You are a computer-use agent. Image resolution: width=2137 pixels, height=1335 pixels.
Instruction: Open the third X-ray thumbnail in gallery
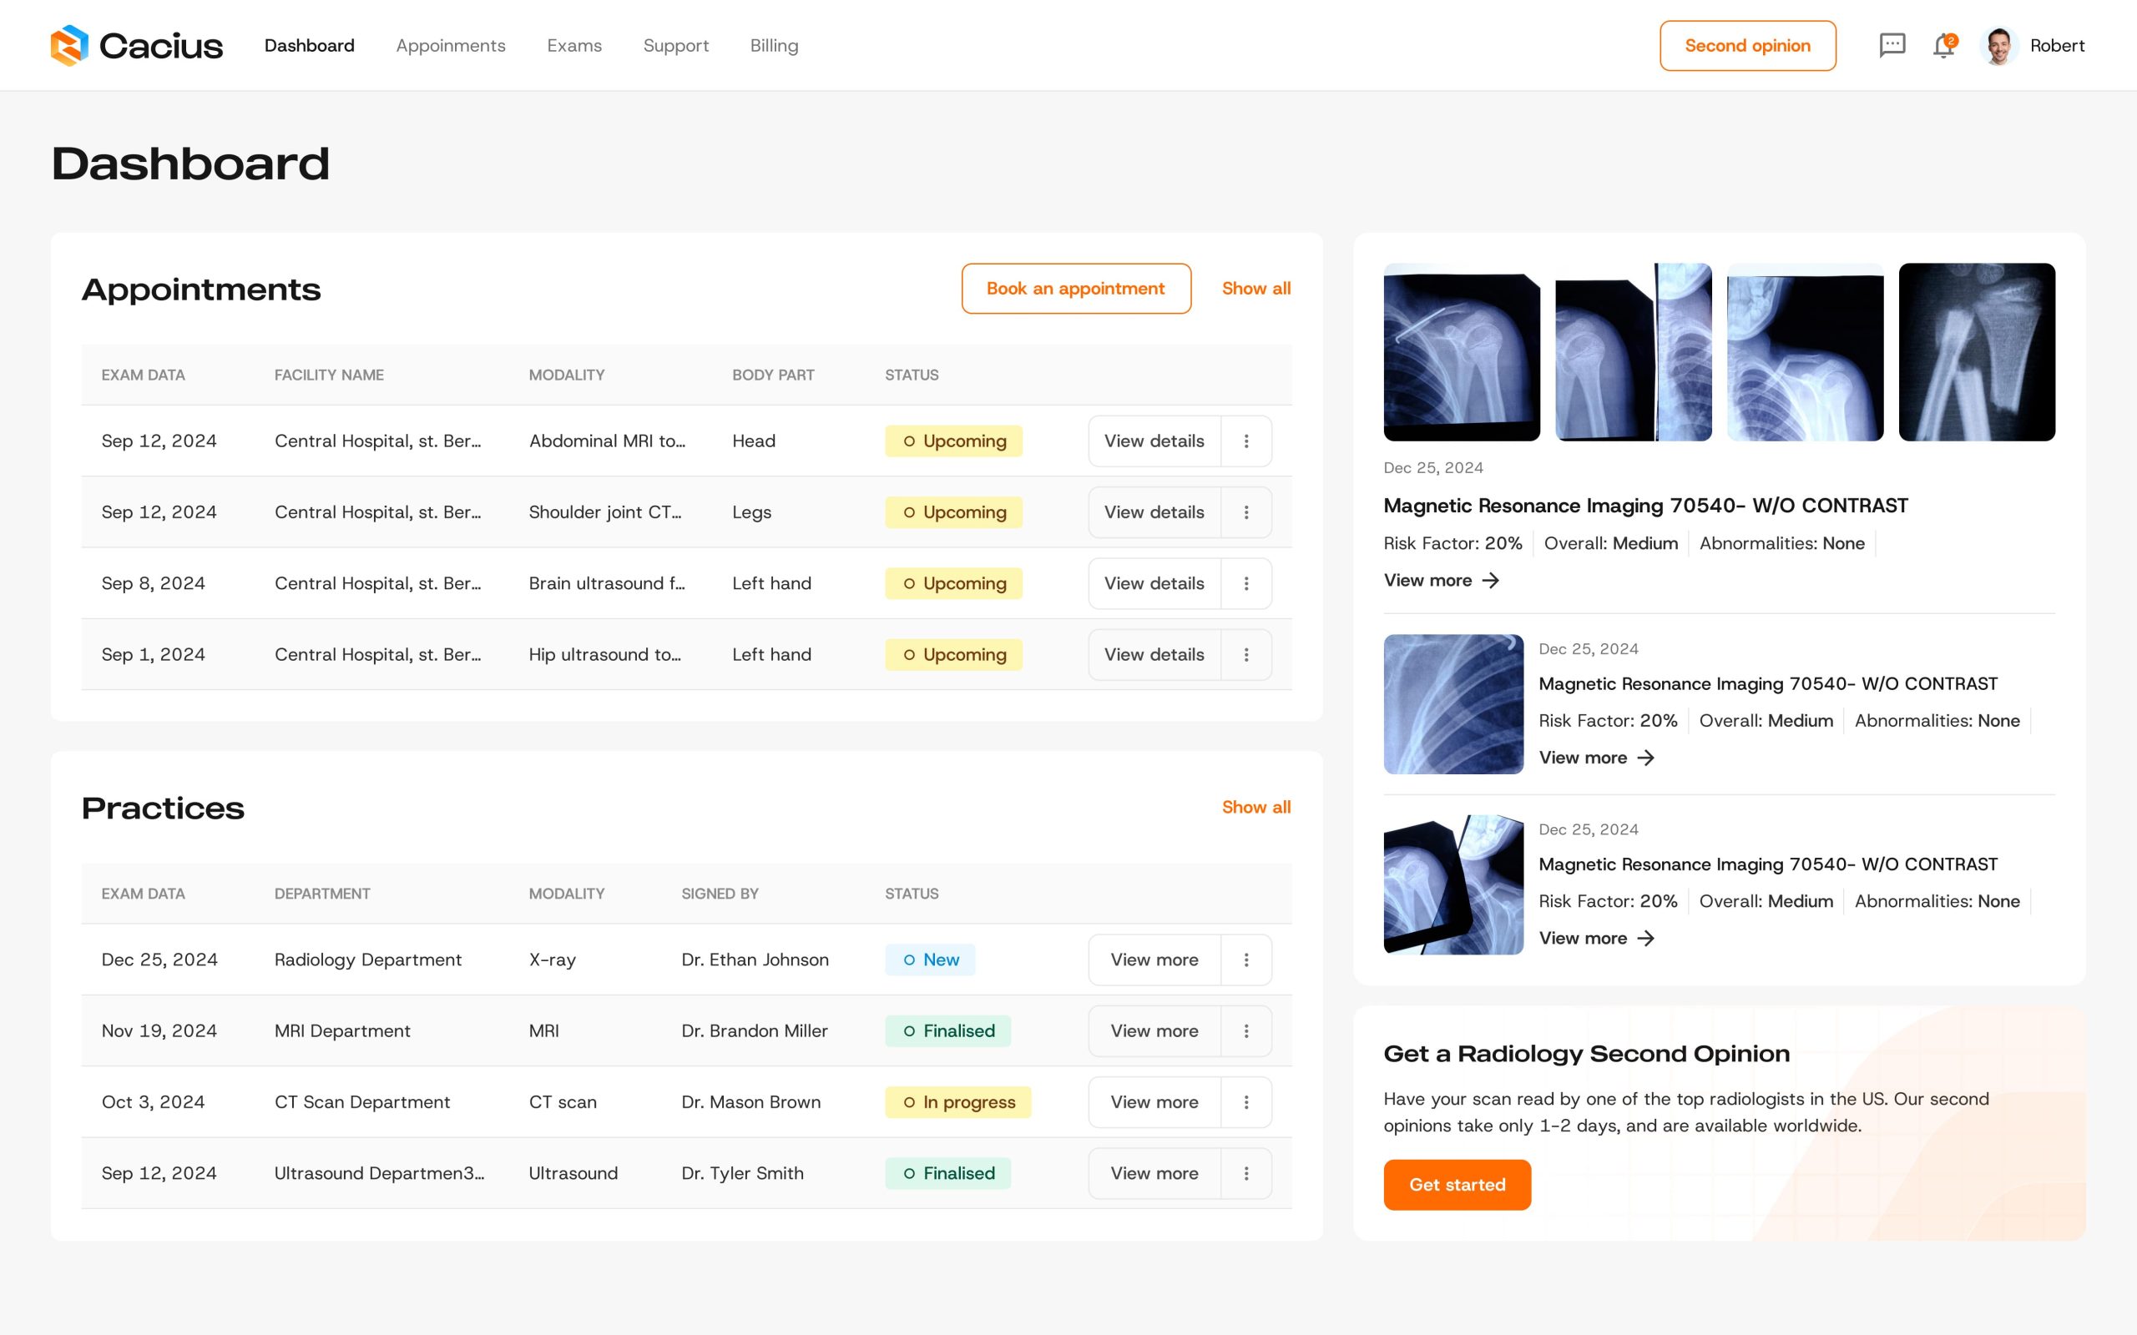[x=1805, y=352]
